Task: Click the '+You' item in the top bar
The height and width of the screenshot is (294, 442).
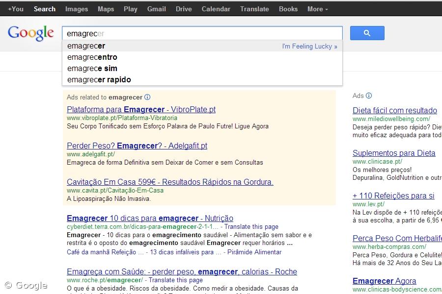Action: 15,9
